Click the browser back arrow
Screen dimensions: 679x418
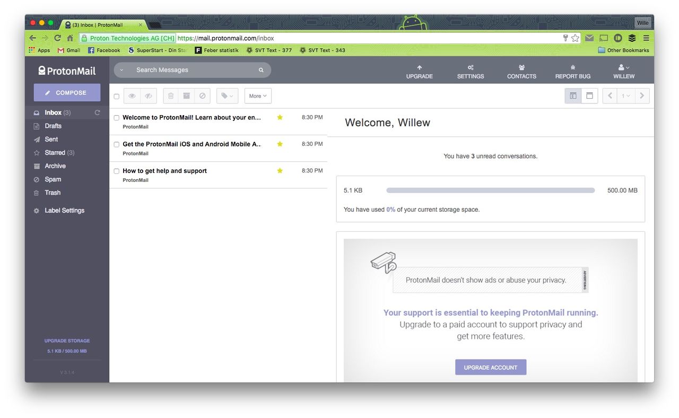(x=33, y=38)
